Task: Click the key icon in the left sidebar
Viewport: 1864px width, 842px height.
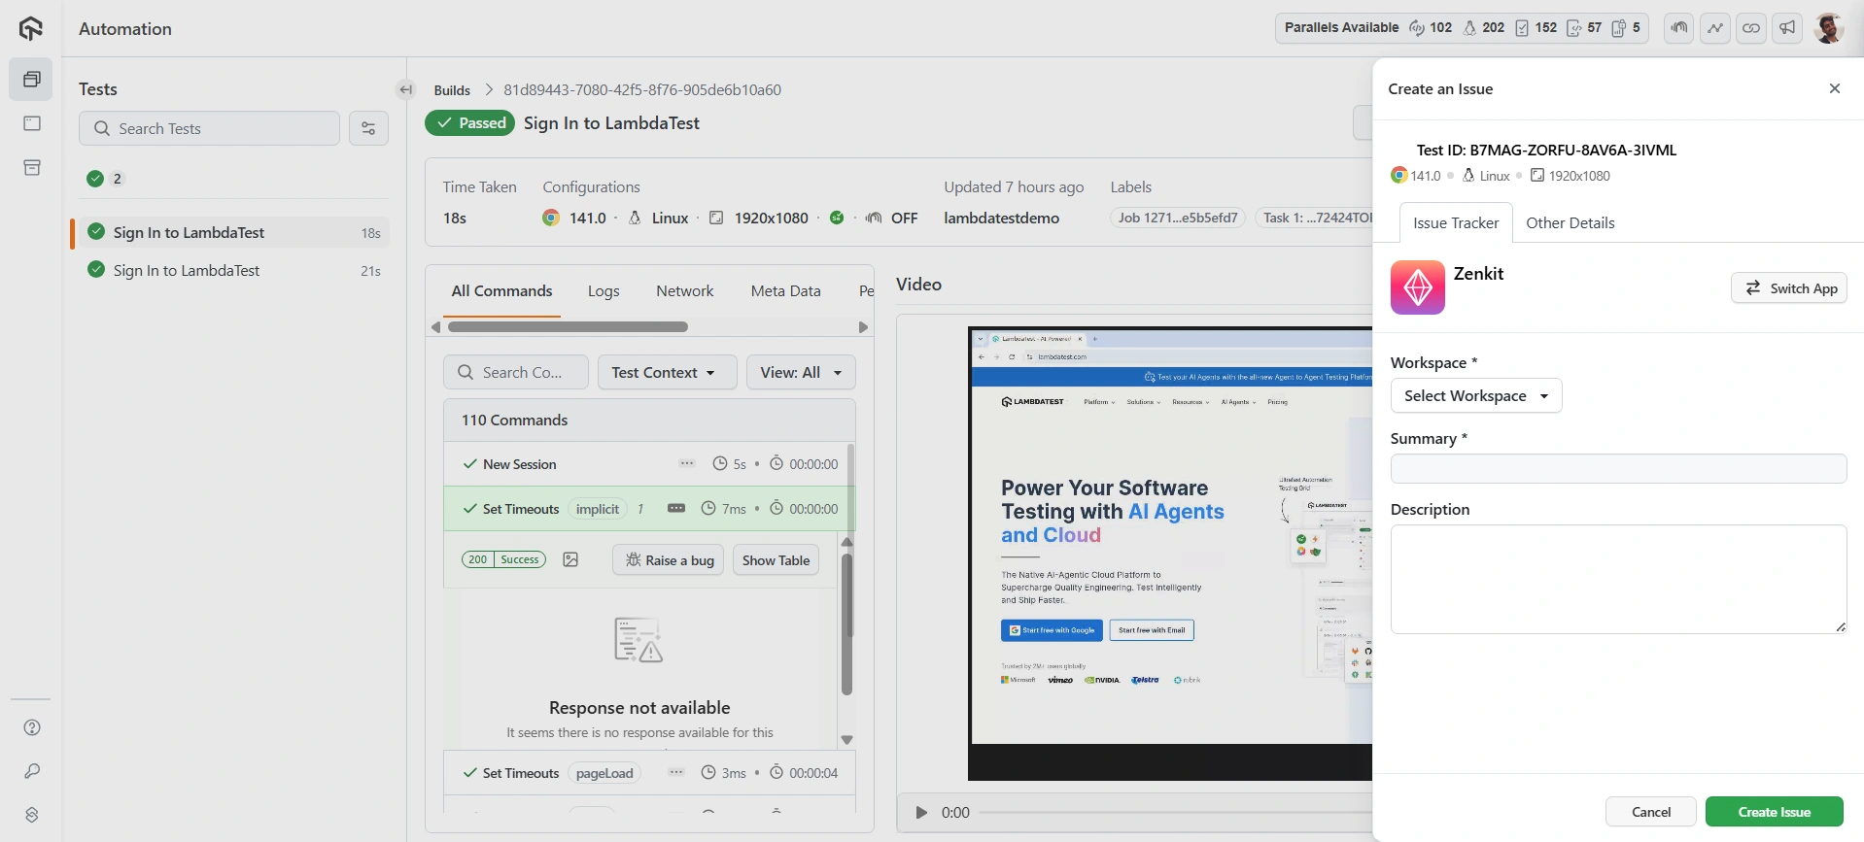Action: 32,771
